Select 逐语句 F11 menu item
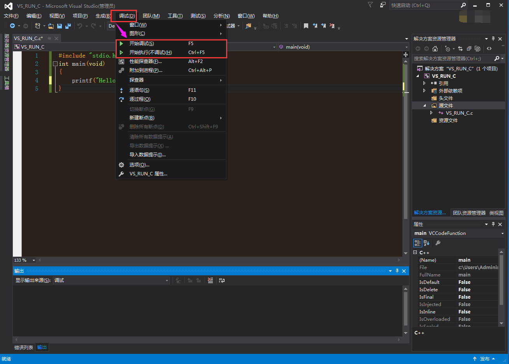The height and width of the screenshot is (364, 509). point(171,90)
